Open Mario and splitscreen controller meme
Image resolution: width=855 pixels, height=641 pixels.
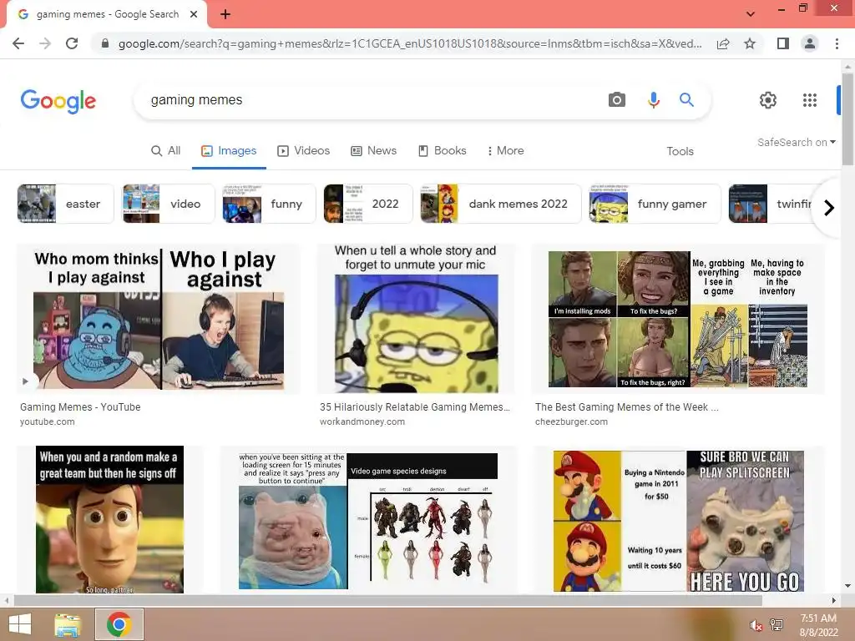679,519
